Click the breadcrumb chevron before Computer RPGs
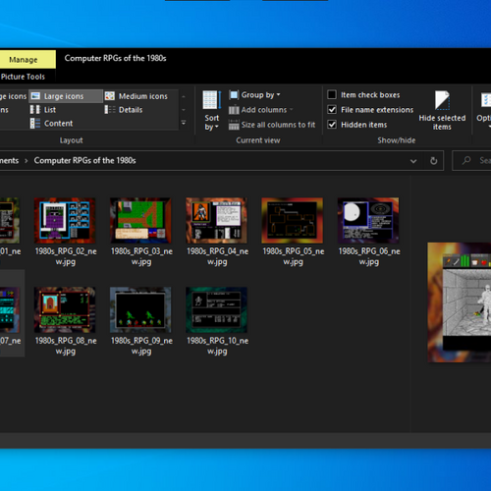Viewport: 491px width, 491px height. click(27, 161)
